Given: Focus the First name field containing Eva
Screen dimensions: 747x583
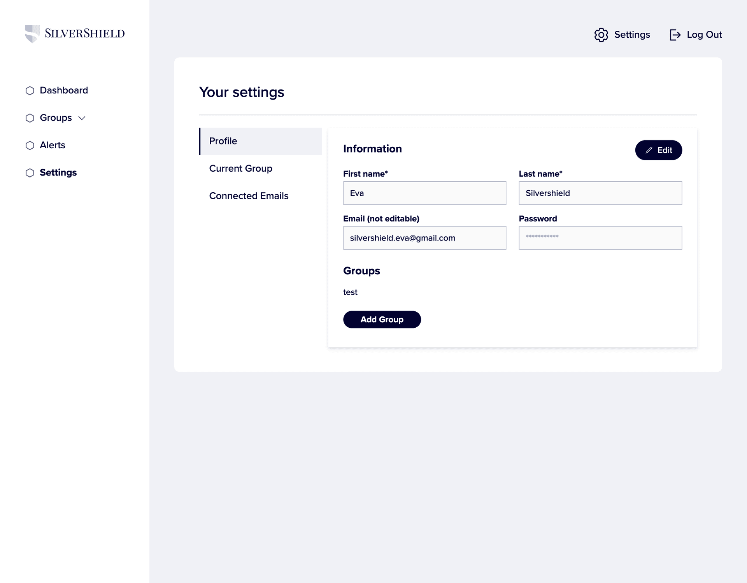Looking at the screenshot, I should 424,193.
